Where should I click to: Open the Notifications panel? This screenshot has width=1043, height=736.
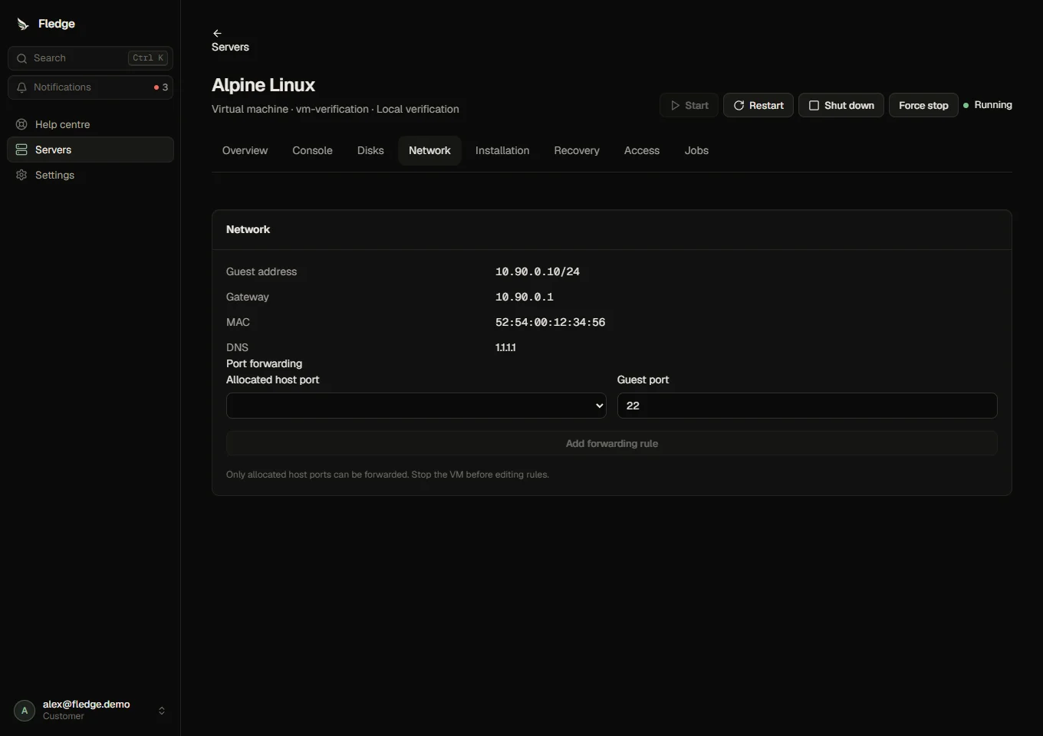(x=90, y=87)
